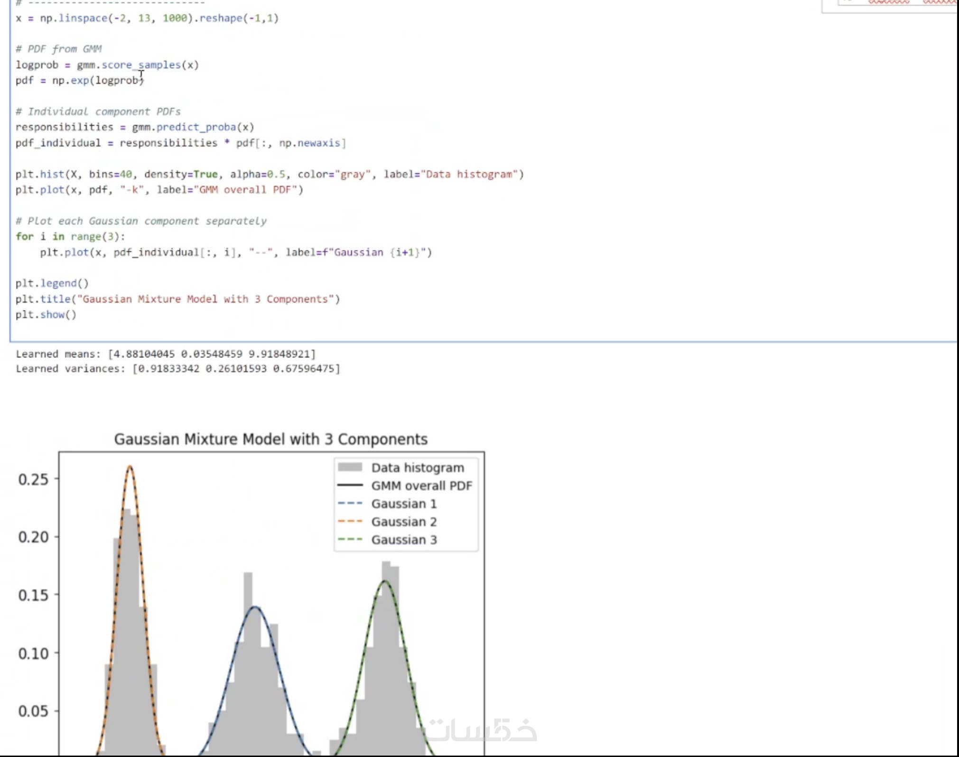Click the green right Gaussian curve peak

pos(385,581)
